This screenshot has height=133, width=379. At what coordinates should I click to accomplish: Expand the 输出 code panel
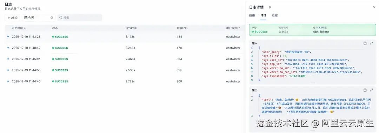(x=371, y=90)
